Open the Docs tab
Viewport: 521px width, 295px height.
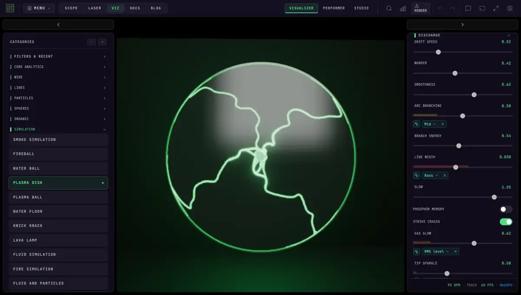pyautogui.click(x=135, y=8)
